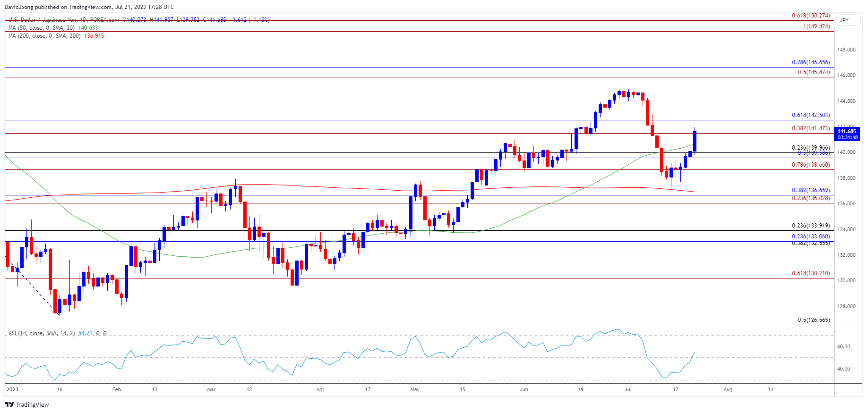The width and height of the screenshot is (867, 413).
Task: Select the Feb label on the time axis
Action: pyautogui.click(x=117, y=389)
